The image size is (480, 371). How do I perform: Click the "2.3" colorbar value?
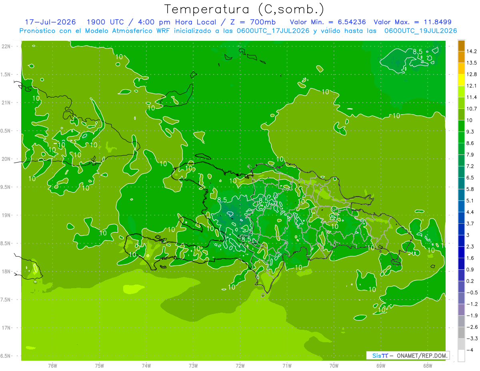(x=470, y=247)
